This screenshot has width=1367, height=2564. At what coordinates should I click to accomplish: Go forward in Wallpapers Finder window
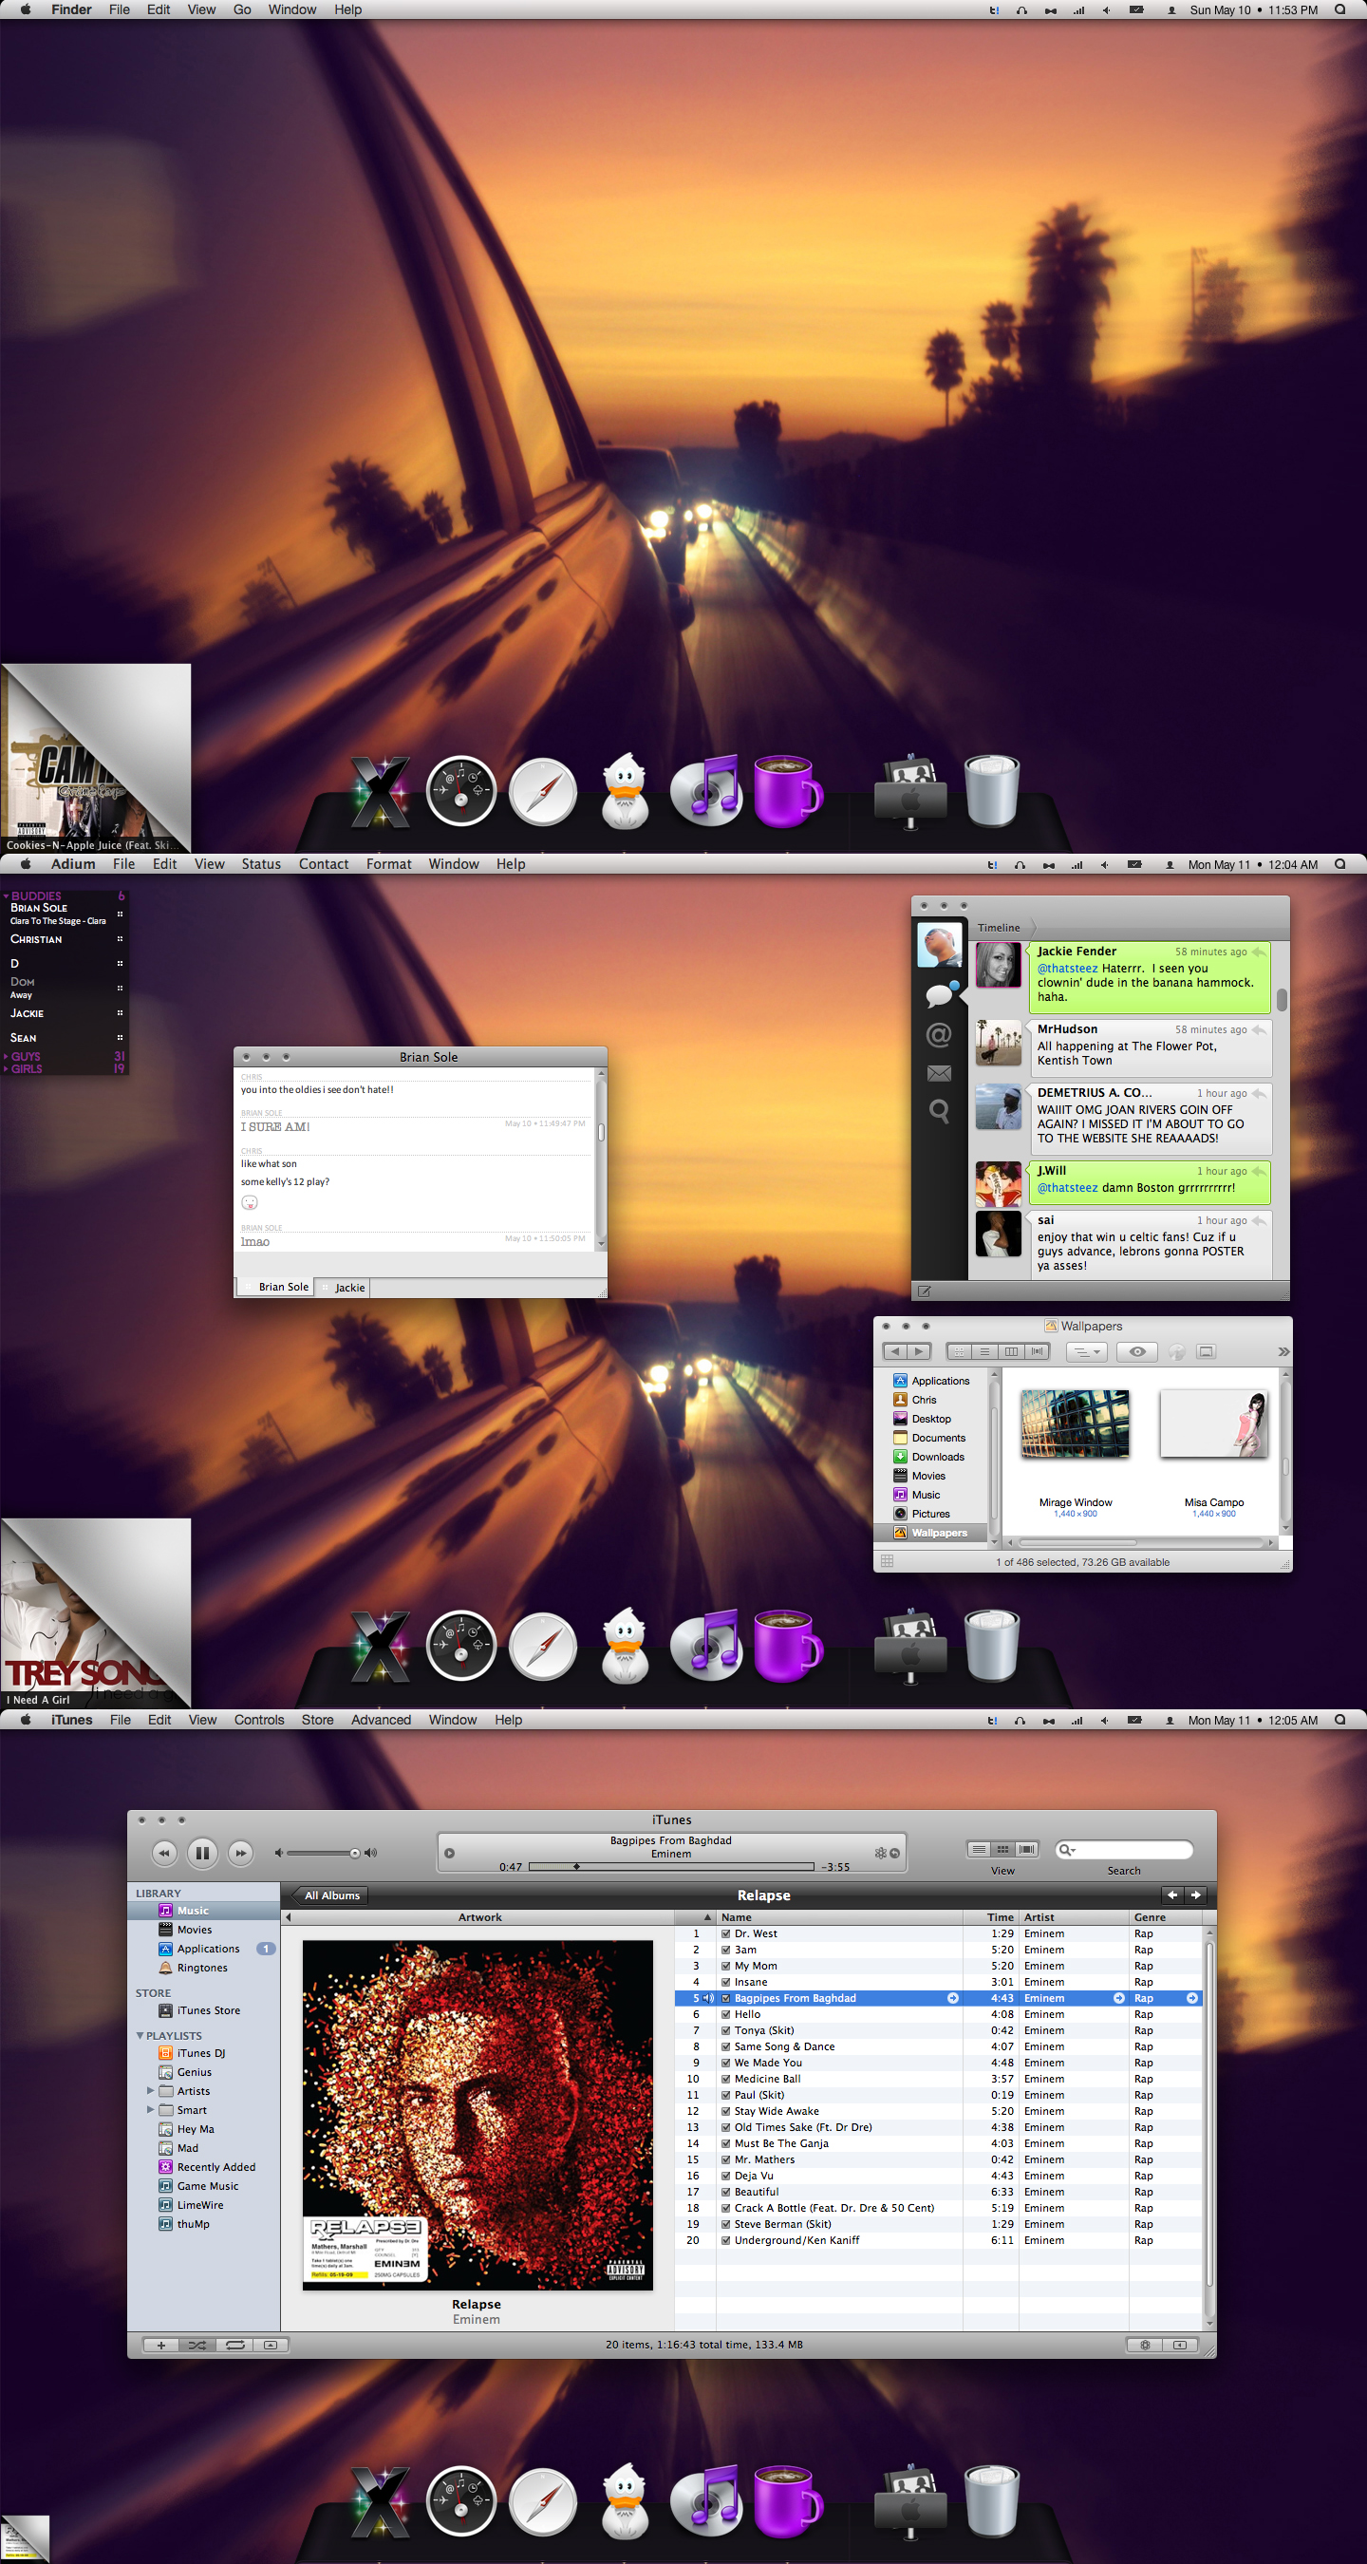click(x=919, y=1351)
